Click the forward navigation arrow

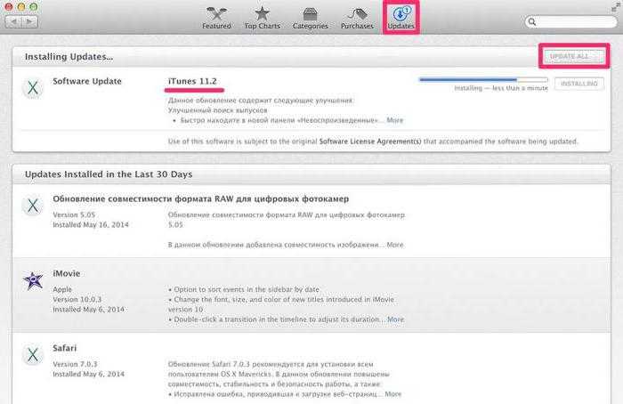pos(29,21)
